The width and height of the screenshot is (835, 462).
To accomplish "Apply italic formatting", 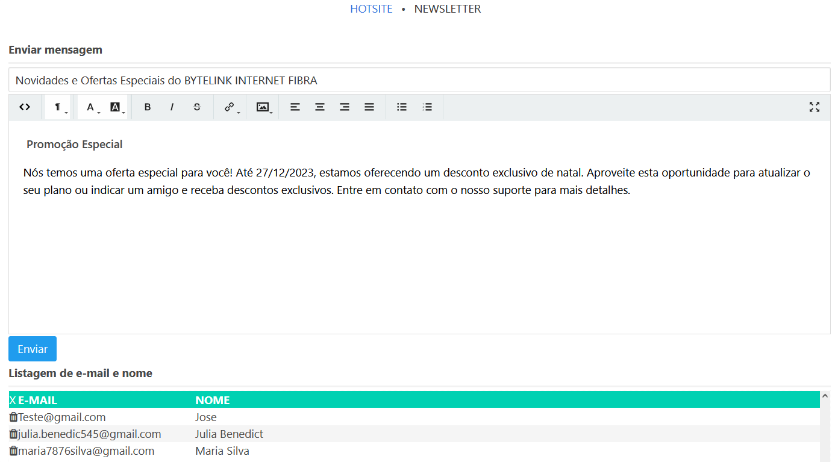I will 172,107.
